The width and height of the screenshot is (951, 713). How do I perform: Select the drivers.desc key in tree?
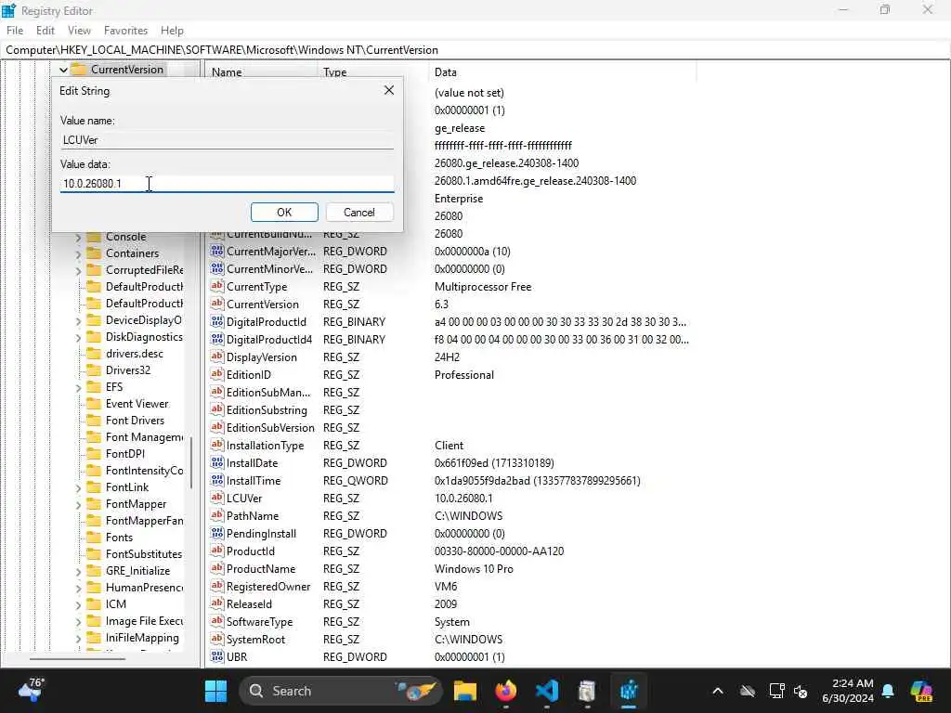[134, 354]
